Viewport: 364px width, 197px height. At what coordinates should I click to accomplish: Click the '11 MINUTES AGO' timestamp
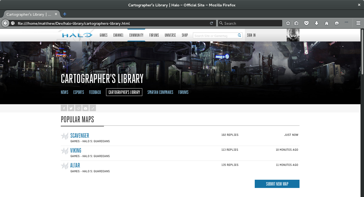(x=287, y=165)
